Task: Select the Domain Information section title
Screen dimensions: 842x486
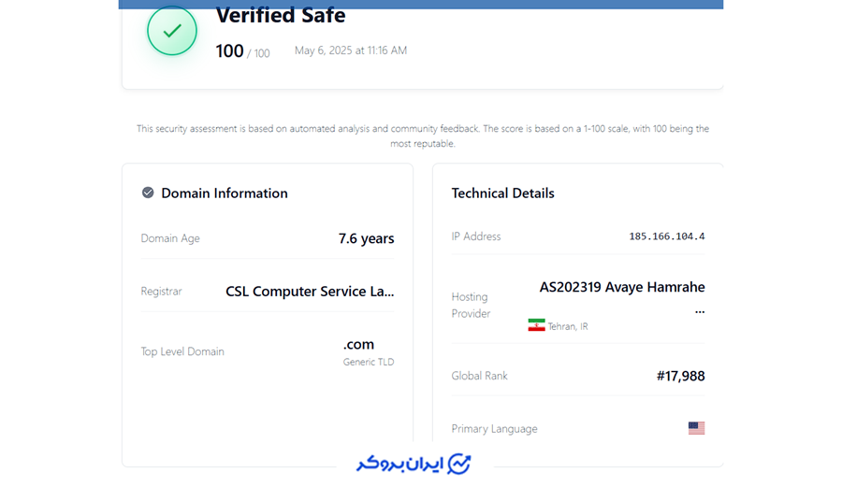Action: pyautogui.click(x=225, y=193)
